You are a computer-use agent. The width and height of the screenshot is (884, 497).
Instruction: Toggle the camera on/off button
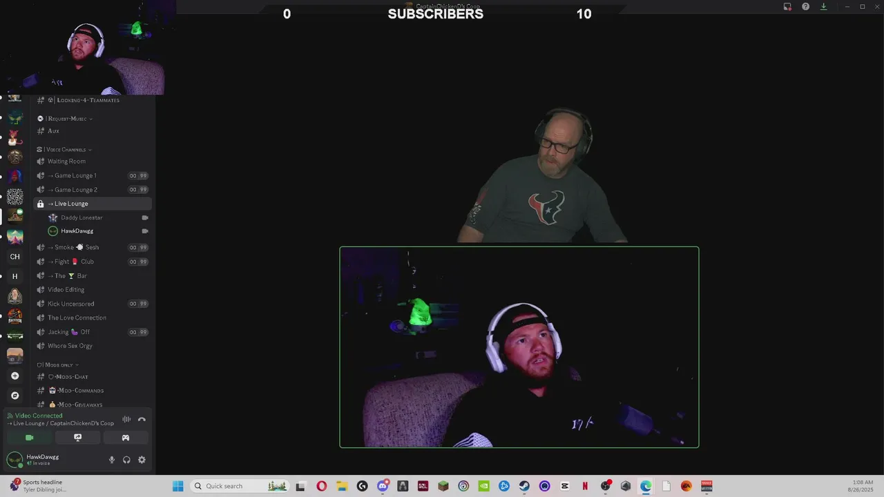29,438
